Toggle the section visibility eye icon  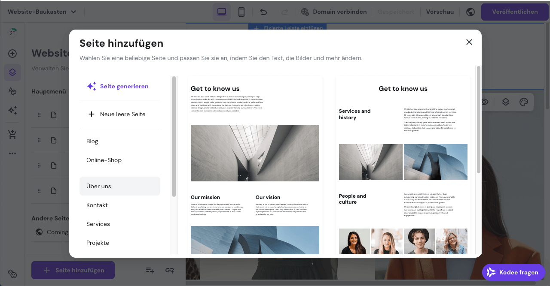(x=485, y=102)
